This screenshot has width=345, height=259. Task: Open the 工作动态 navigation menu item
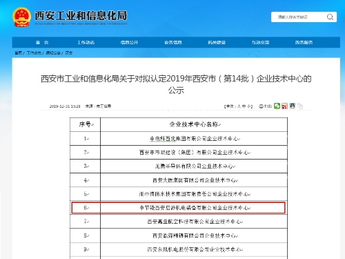pyautogui.click(x=86, y=42)
